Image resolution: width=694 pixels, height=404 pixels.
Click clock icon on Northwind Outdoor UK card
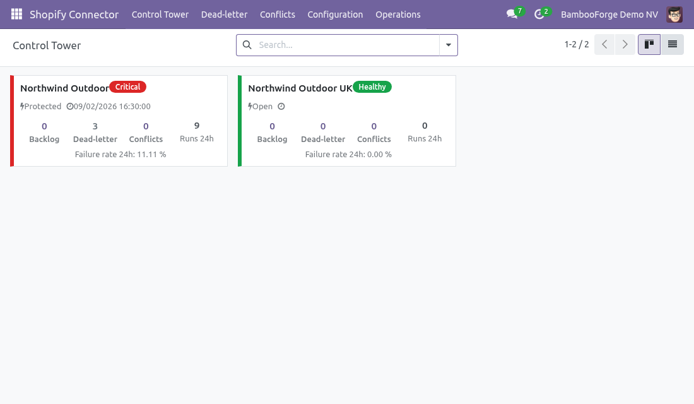(x=281, y=106)
